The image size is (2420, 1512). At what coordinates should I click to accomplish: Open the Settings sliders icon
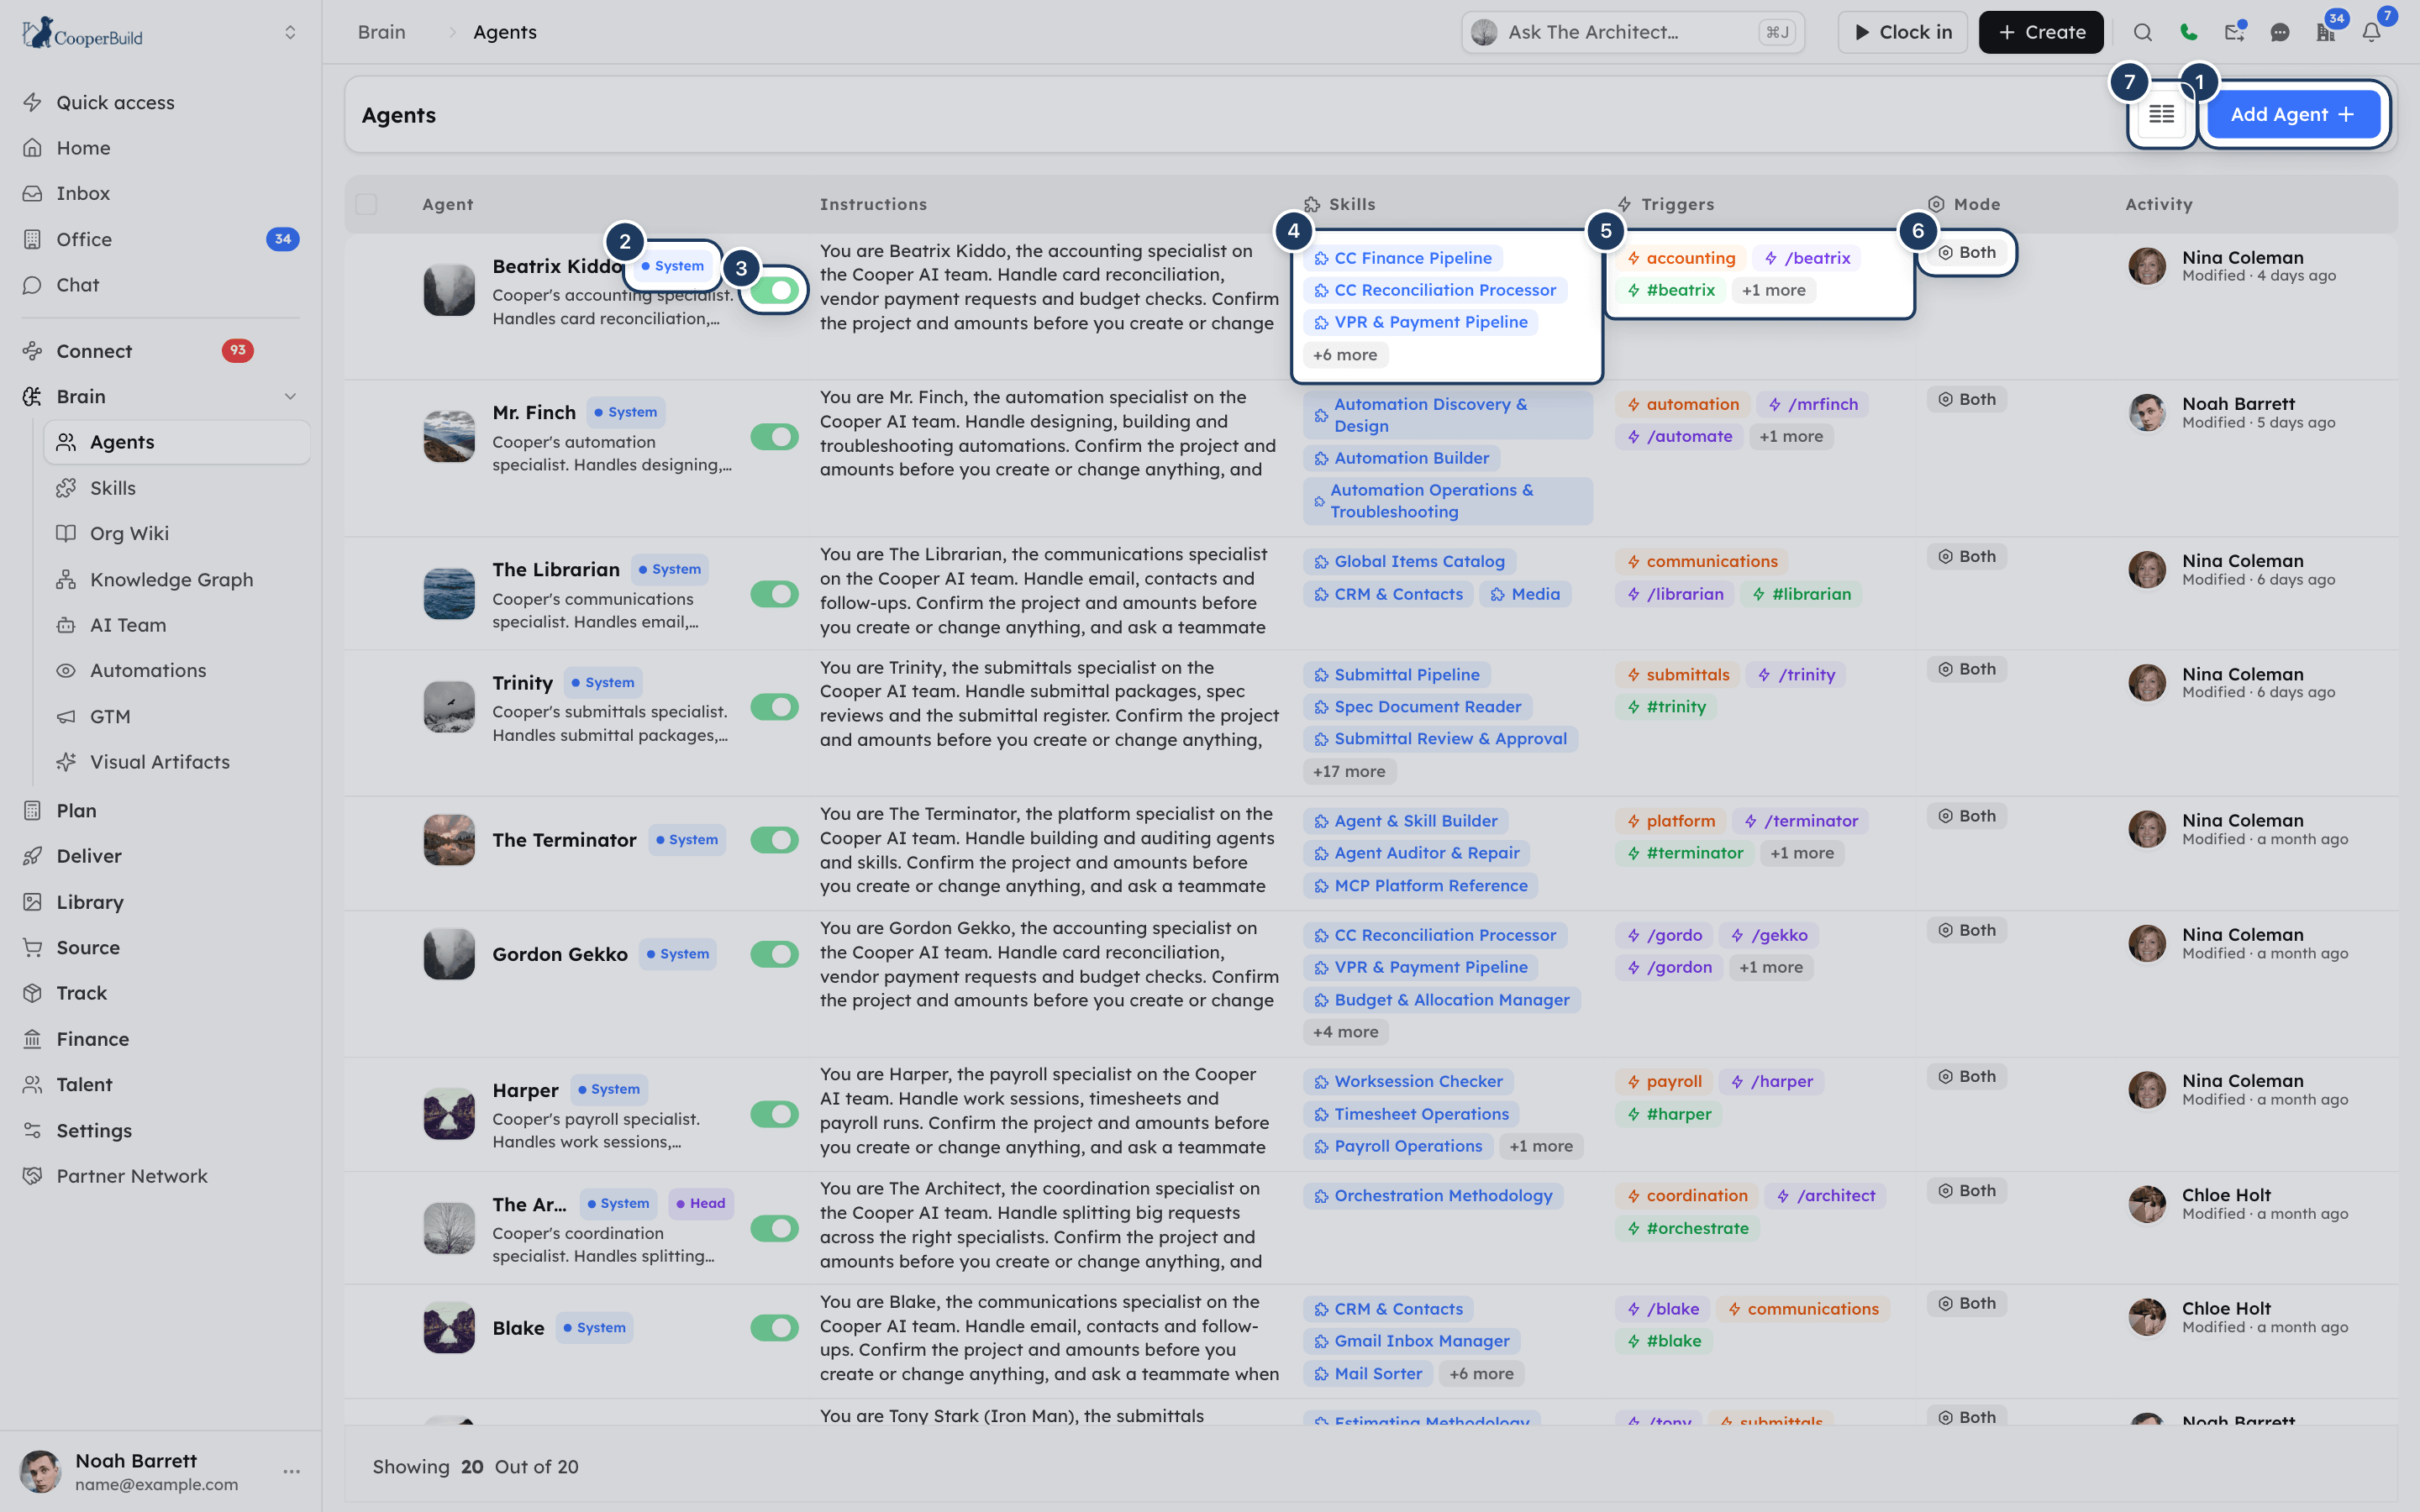coord(33,1130)
